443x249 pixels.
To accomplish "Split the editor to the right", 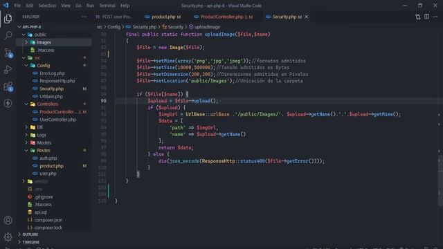I will tap(426, 17).
